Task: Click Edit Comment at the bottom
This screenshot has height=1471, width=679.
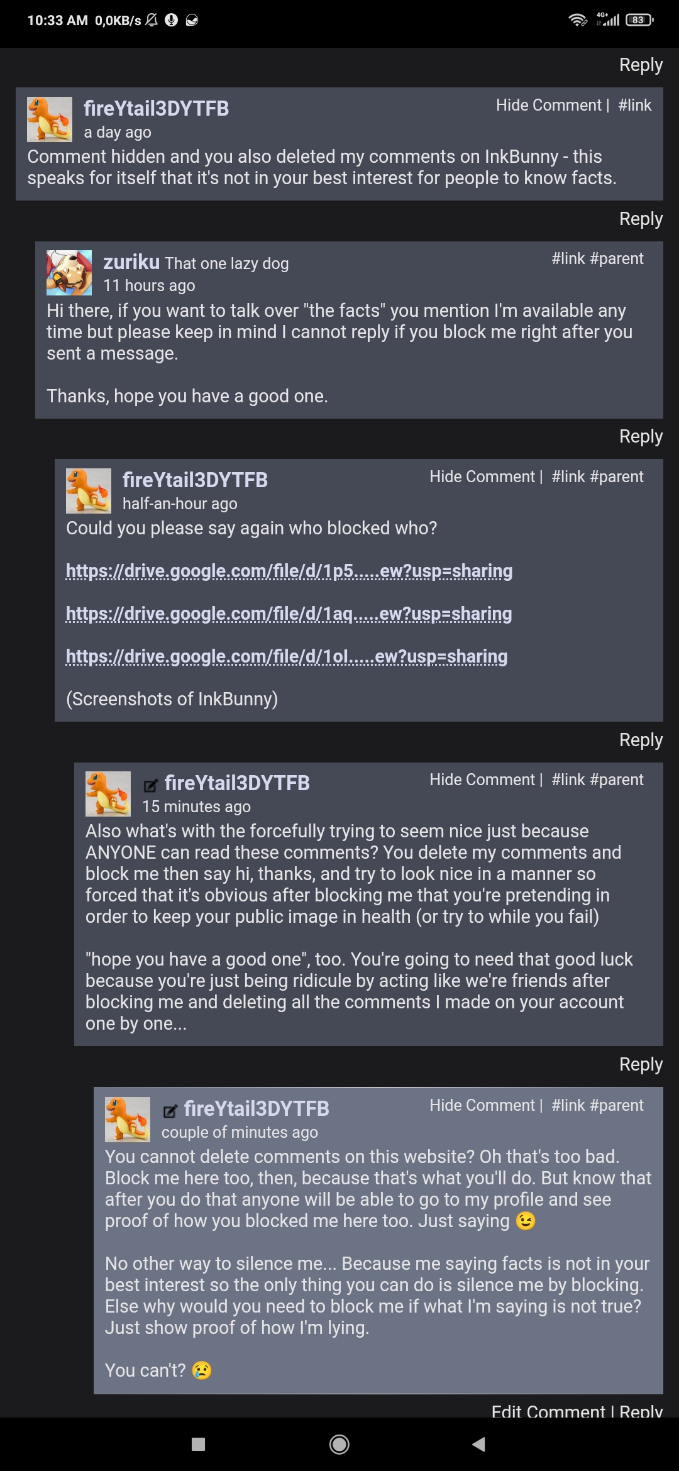Action: 548,1411
